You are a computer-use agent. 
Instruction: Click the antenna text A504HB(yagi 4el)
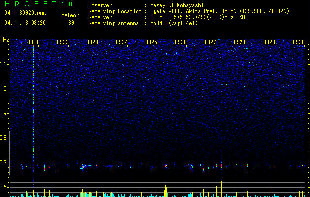pos(174,23)
